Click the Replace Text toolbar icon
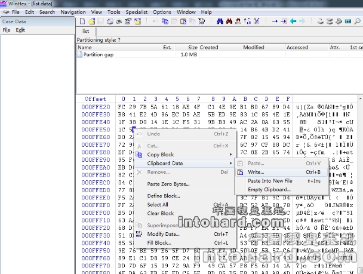Viewport: 363px width, 274px height. (x=247, y=21)
